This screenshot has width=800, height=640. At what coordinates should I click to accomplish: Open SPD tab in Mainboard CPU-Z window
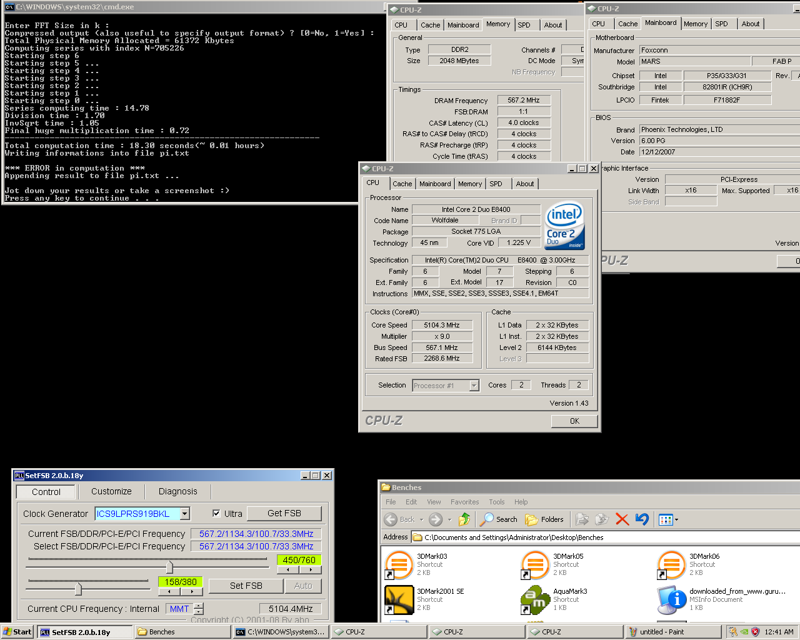point(721,24)
